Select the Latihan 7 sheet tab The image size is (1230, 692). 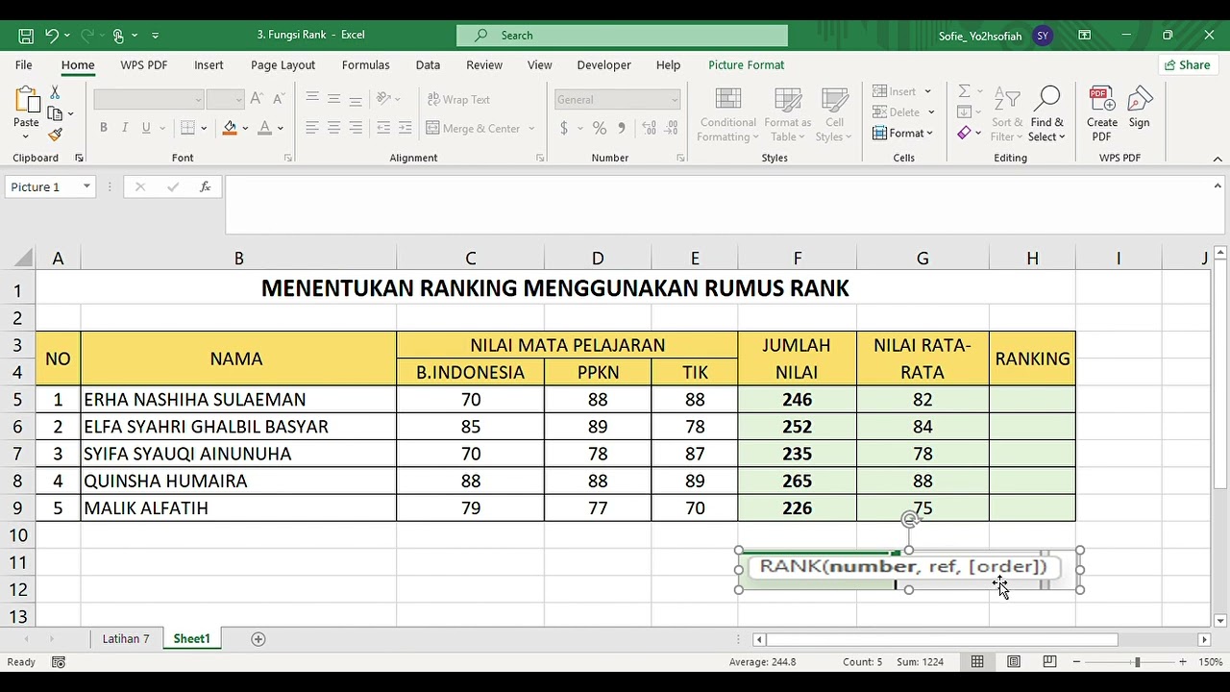pyautogui.click(x=126, y=639)
